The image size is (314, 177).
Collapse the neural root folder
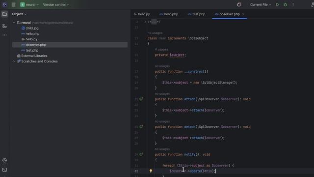point(14,23)
